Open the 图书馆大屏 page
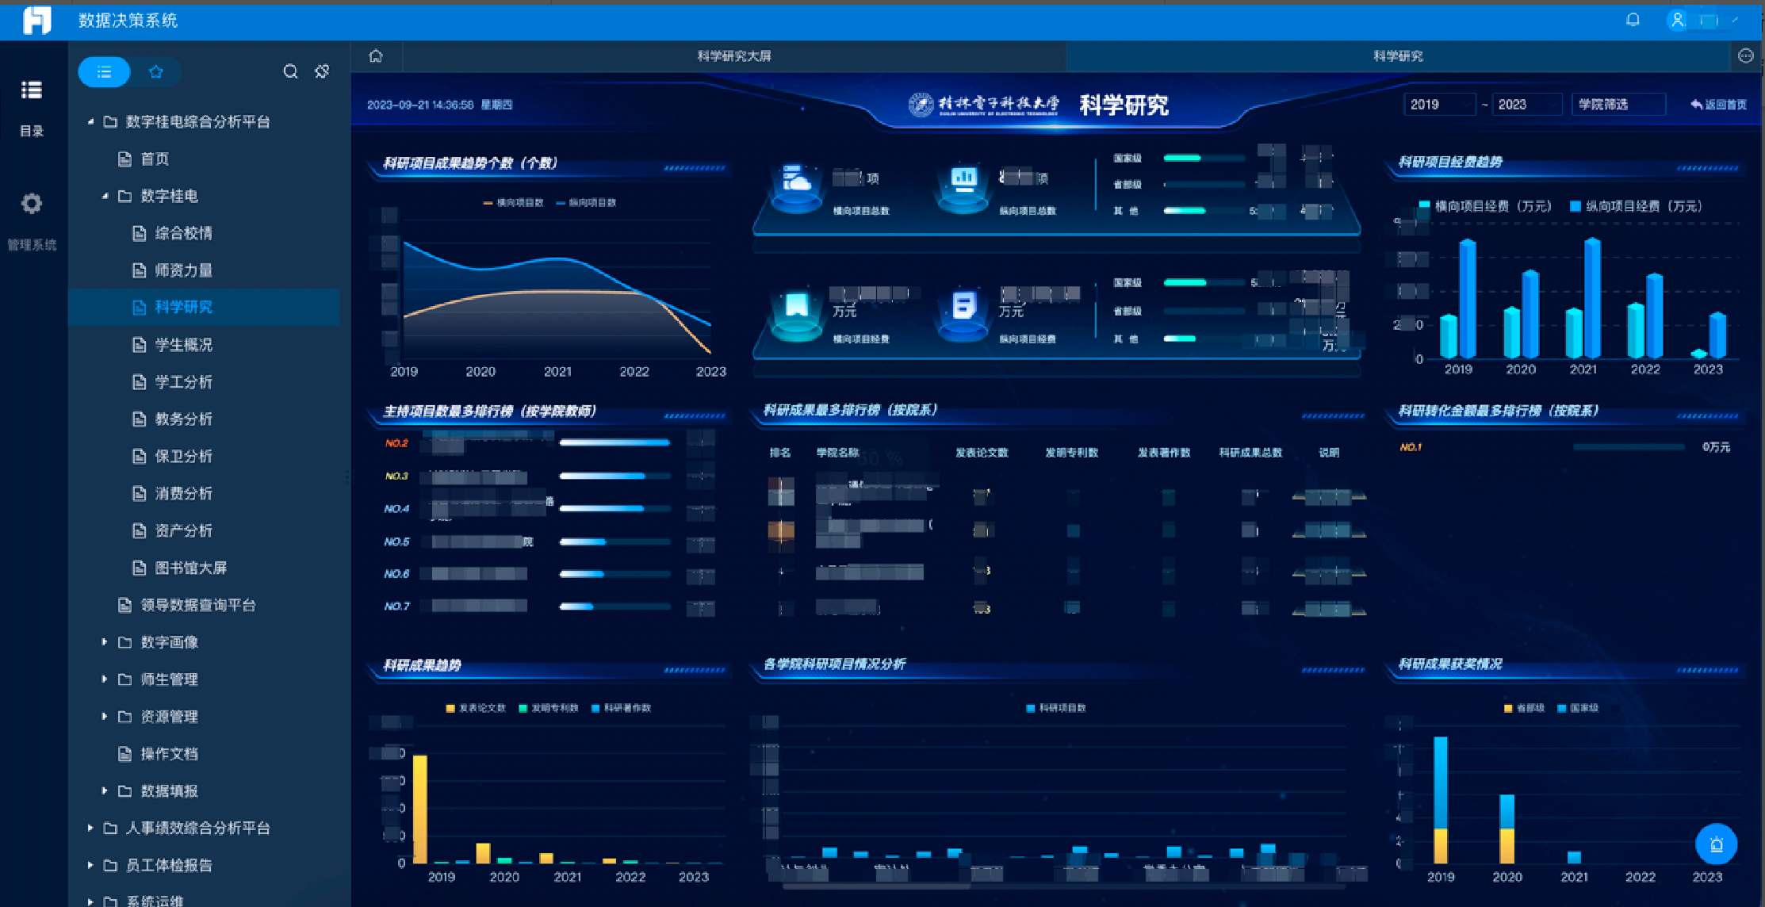Screen dimensions: 1765x907 pos(190,568)
